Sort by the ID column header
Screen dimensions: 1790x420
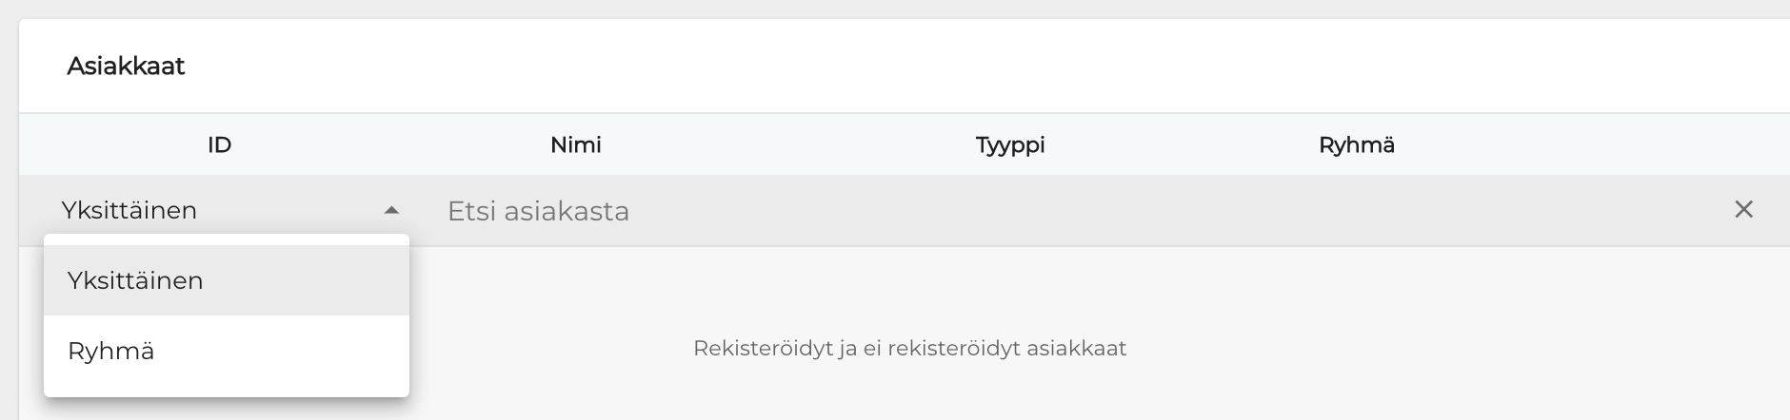pyautogui.click(x=220, y=145)
